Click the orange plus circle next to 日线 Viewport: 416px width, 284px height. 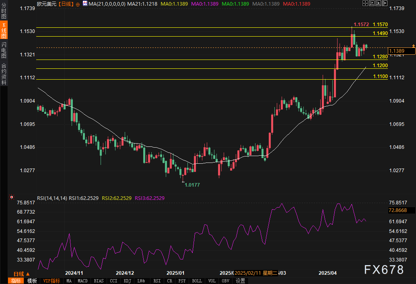click(x=78, y=4)
